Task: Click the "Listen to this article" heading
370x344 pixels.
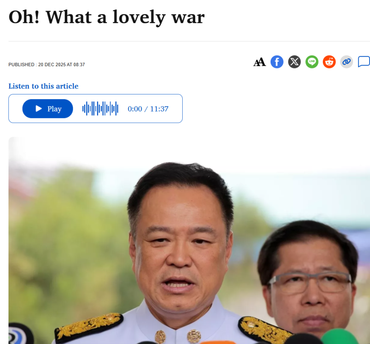Action: [x=43, y=86]
